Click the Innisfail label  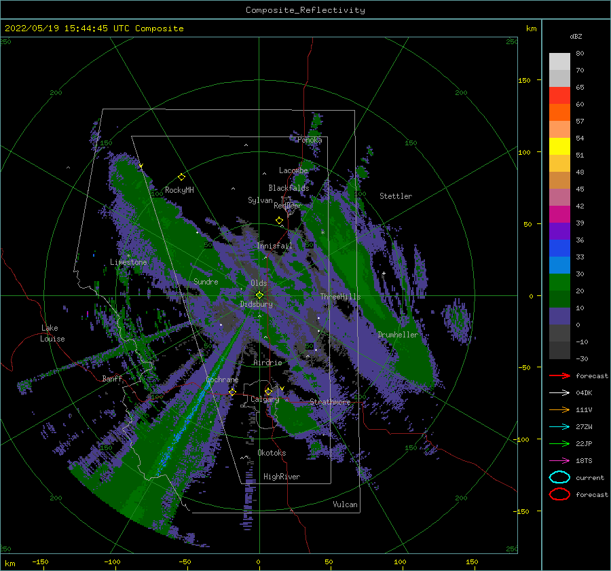(x=274, y=246)
